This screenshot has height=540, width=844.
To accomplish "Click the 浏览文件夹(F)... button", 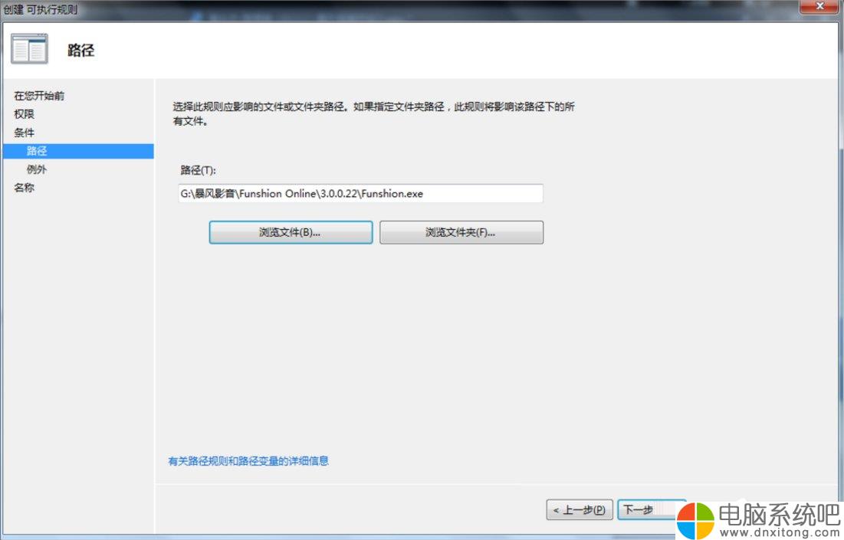I will click(x=461, y=232).
